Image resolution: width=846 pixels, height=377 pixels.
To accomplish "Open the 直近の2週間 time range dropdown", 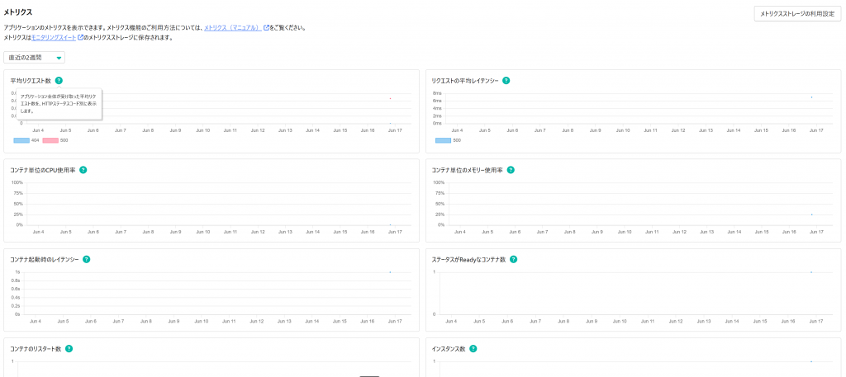I will tap(35, 58).
